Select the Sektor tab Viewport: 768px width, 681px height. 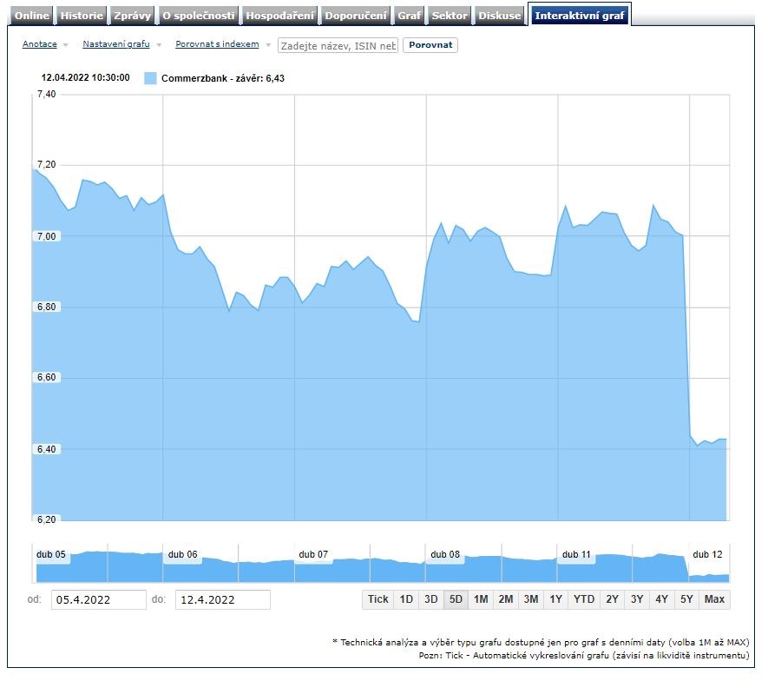450,16
